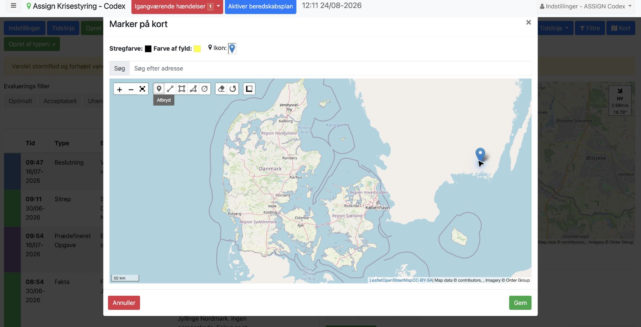
Task: Activate the eraser tool on map
Action: click(x=221, y=89)
